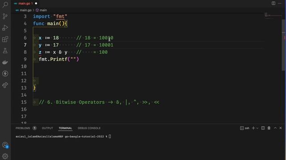Open editor More Actions ellipsis
The image size is (286, 160).
tap(280, 3)
